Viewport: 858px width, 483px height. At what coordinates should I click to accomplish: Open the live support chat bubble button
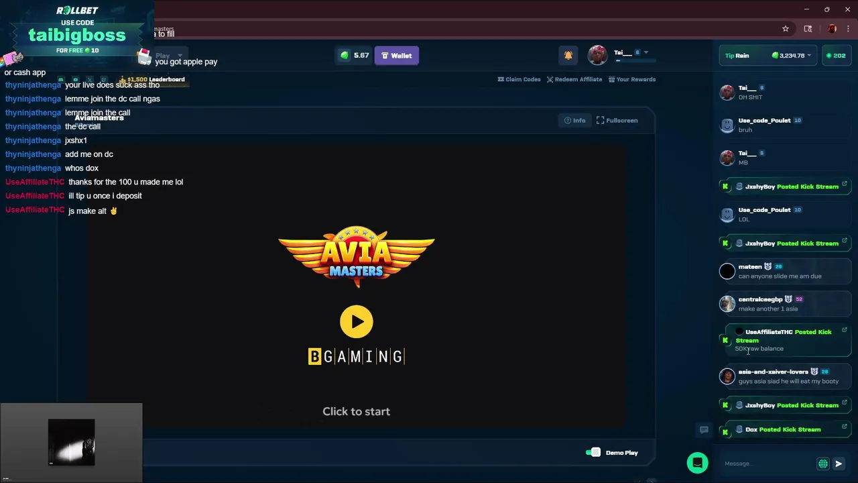[x=697, y=463]
